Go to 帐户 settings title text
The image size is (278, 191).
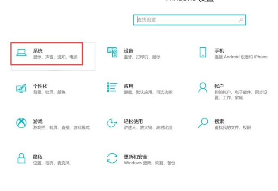219,86
